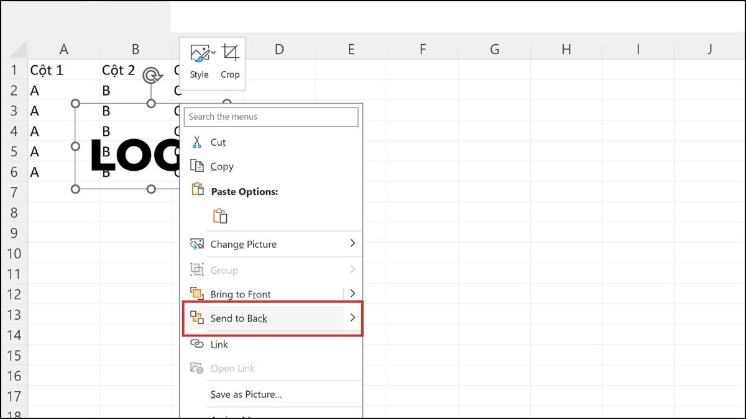The height and width of the screenshot is (419, 746).
Task: Select the Crop tool icon
Action: point(230,53)
